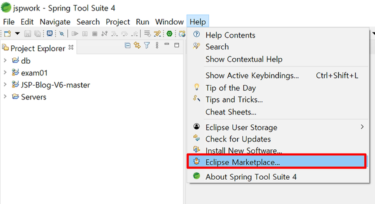This screenshot has width=375, height=204.
Task: Expand the exam01 project node
Action: [x=5, y=72]
